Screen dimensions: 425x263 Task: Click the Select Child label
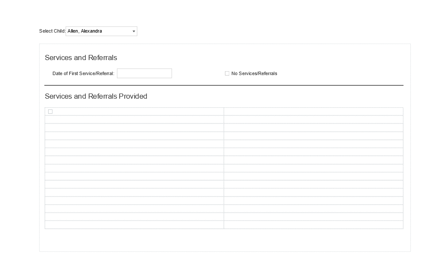coord(52,31)
